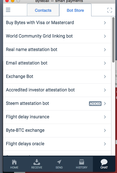
Task: Tap the Send paper plane icon
Action: pyautogui.click(x=59, y=162)
